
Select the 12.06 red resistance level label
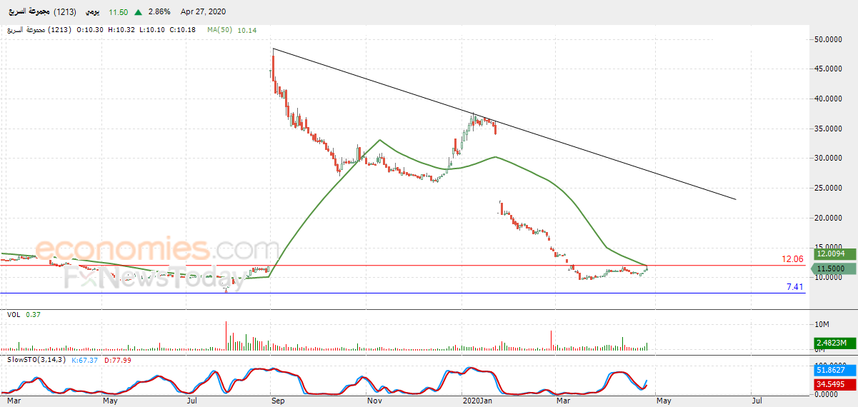pyautogui.click(x=793, y=259)
